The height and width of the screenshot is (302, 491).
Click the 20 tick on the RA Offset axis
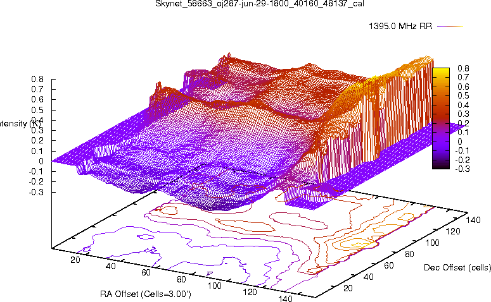75,260
